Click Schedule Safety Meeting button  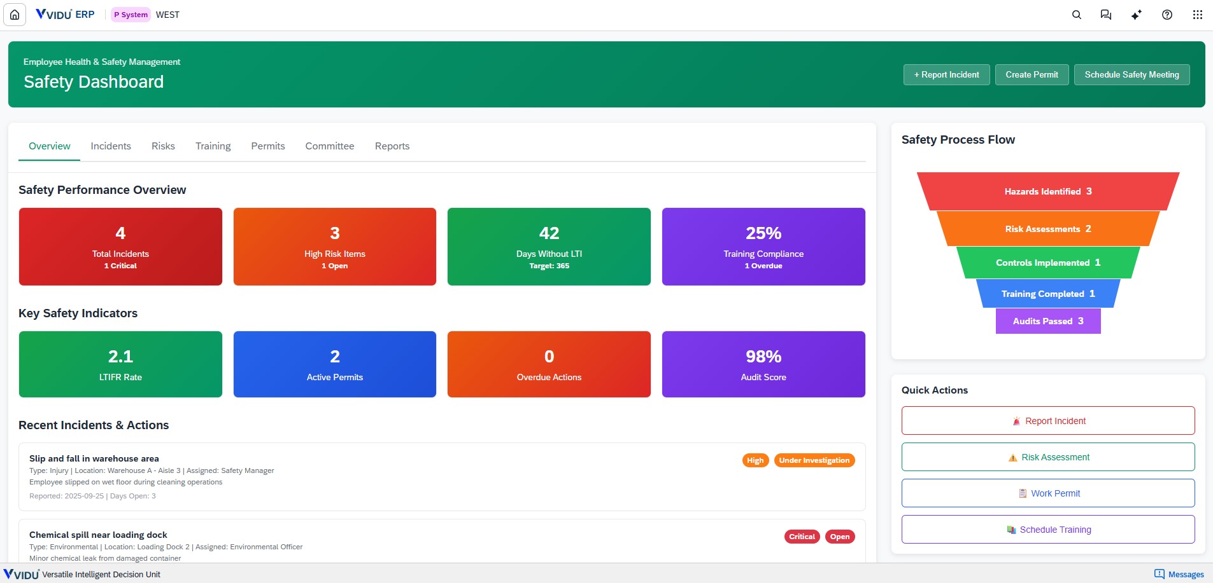point(1131,74)
